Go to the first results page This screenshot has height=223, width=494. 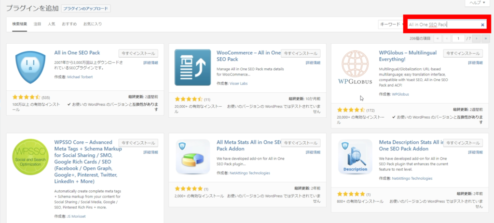[437, 38]
